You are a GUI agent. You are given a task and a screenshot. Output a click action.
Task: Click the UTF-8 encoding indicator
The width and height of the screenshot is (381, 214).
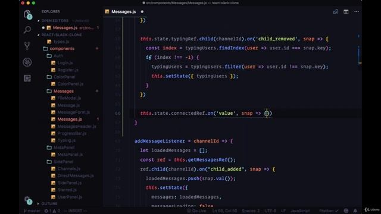270,211
